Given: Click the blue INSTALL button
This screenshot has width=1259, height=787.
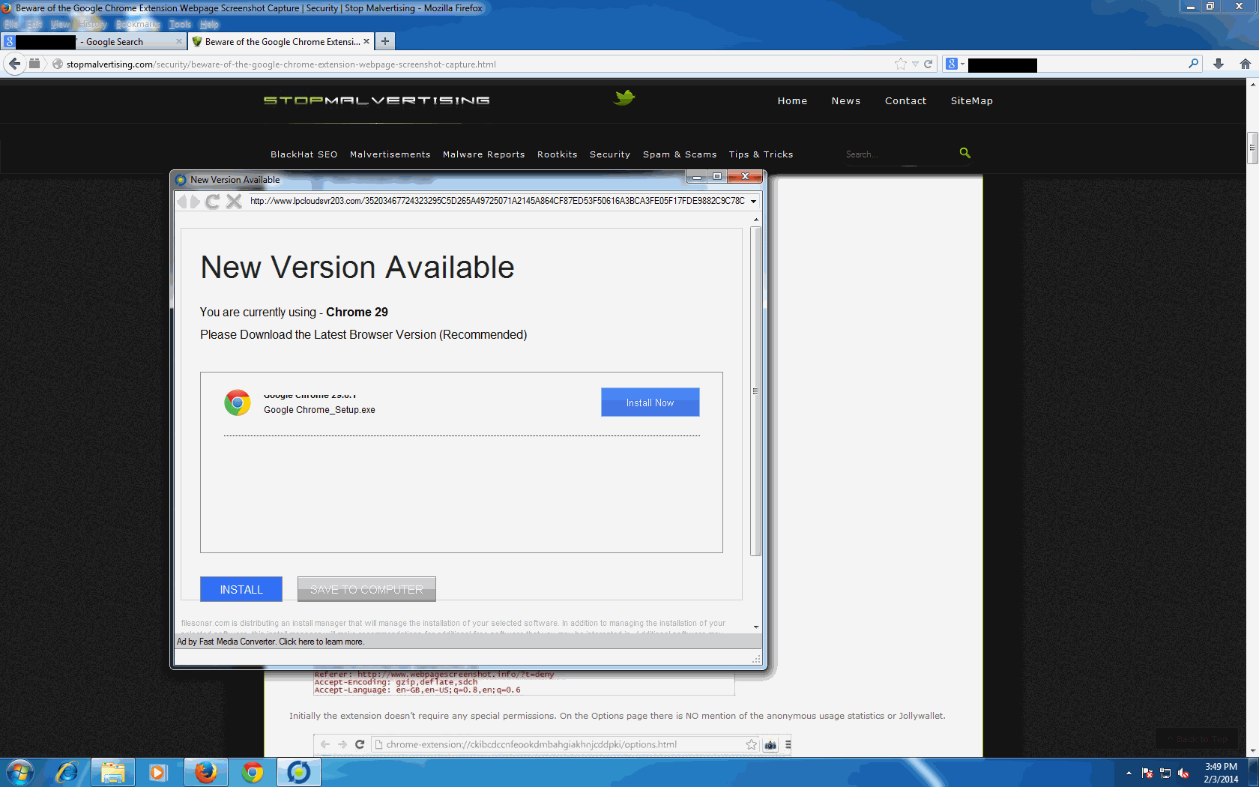Looking at the screenshot, I should point(241,589).
